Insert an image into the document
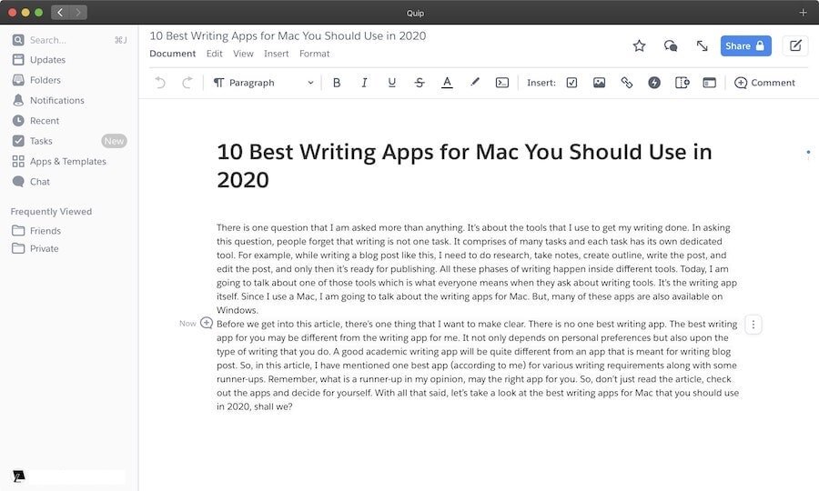The width and height of the screenshot is (819, 491). pyautogui.click(x=599, y=83)
